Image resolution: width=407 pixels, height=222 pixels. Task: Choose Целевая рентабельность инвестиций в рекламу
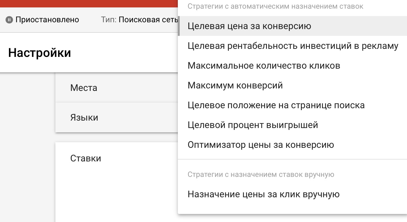pyautogui.click(x=293, y=46)
